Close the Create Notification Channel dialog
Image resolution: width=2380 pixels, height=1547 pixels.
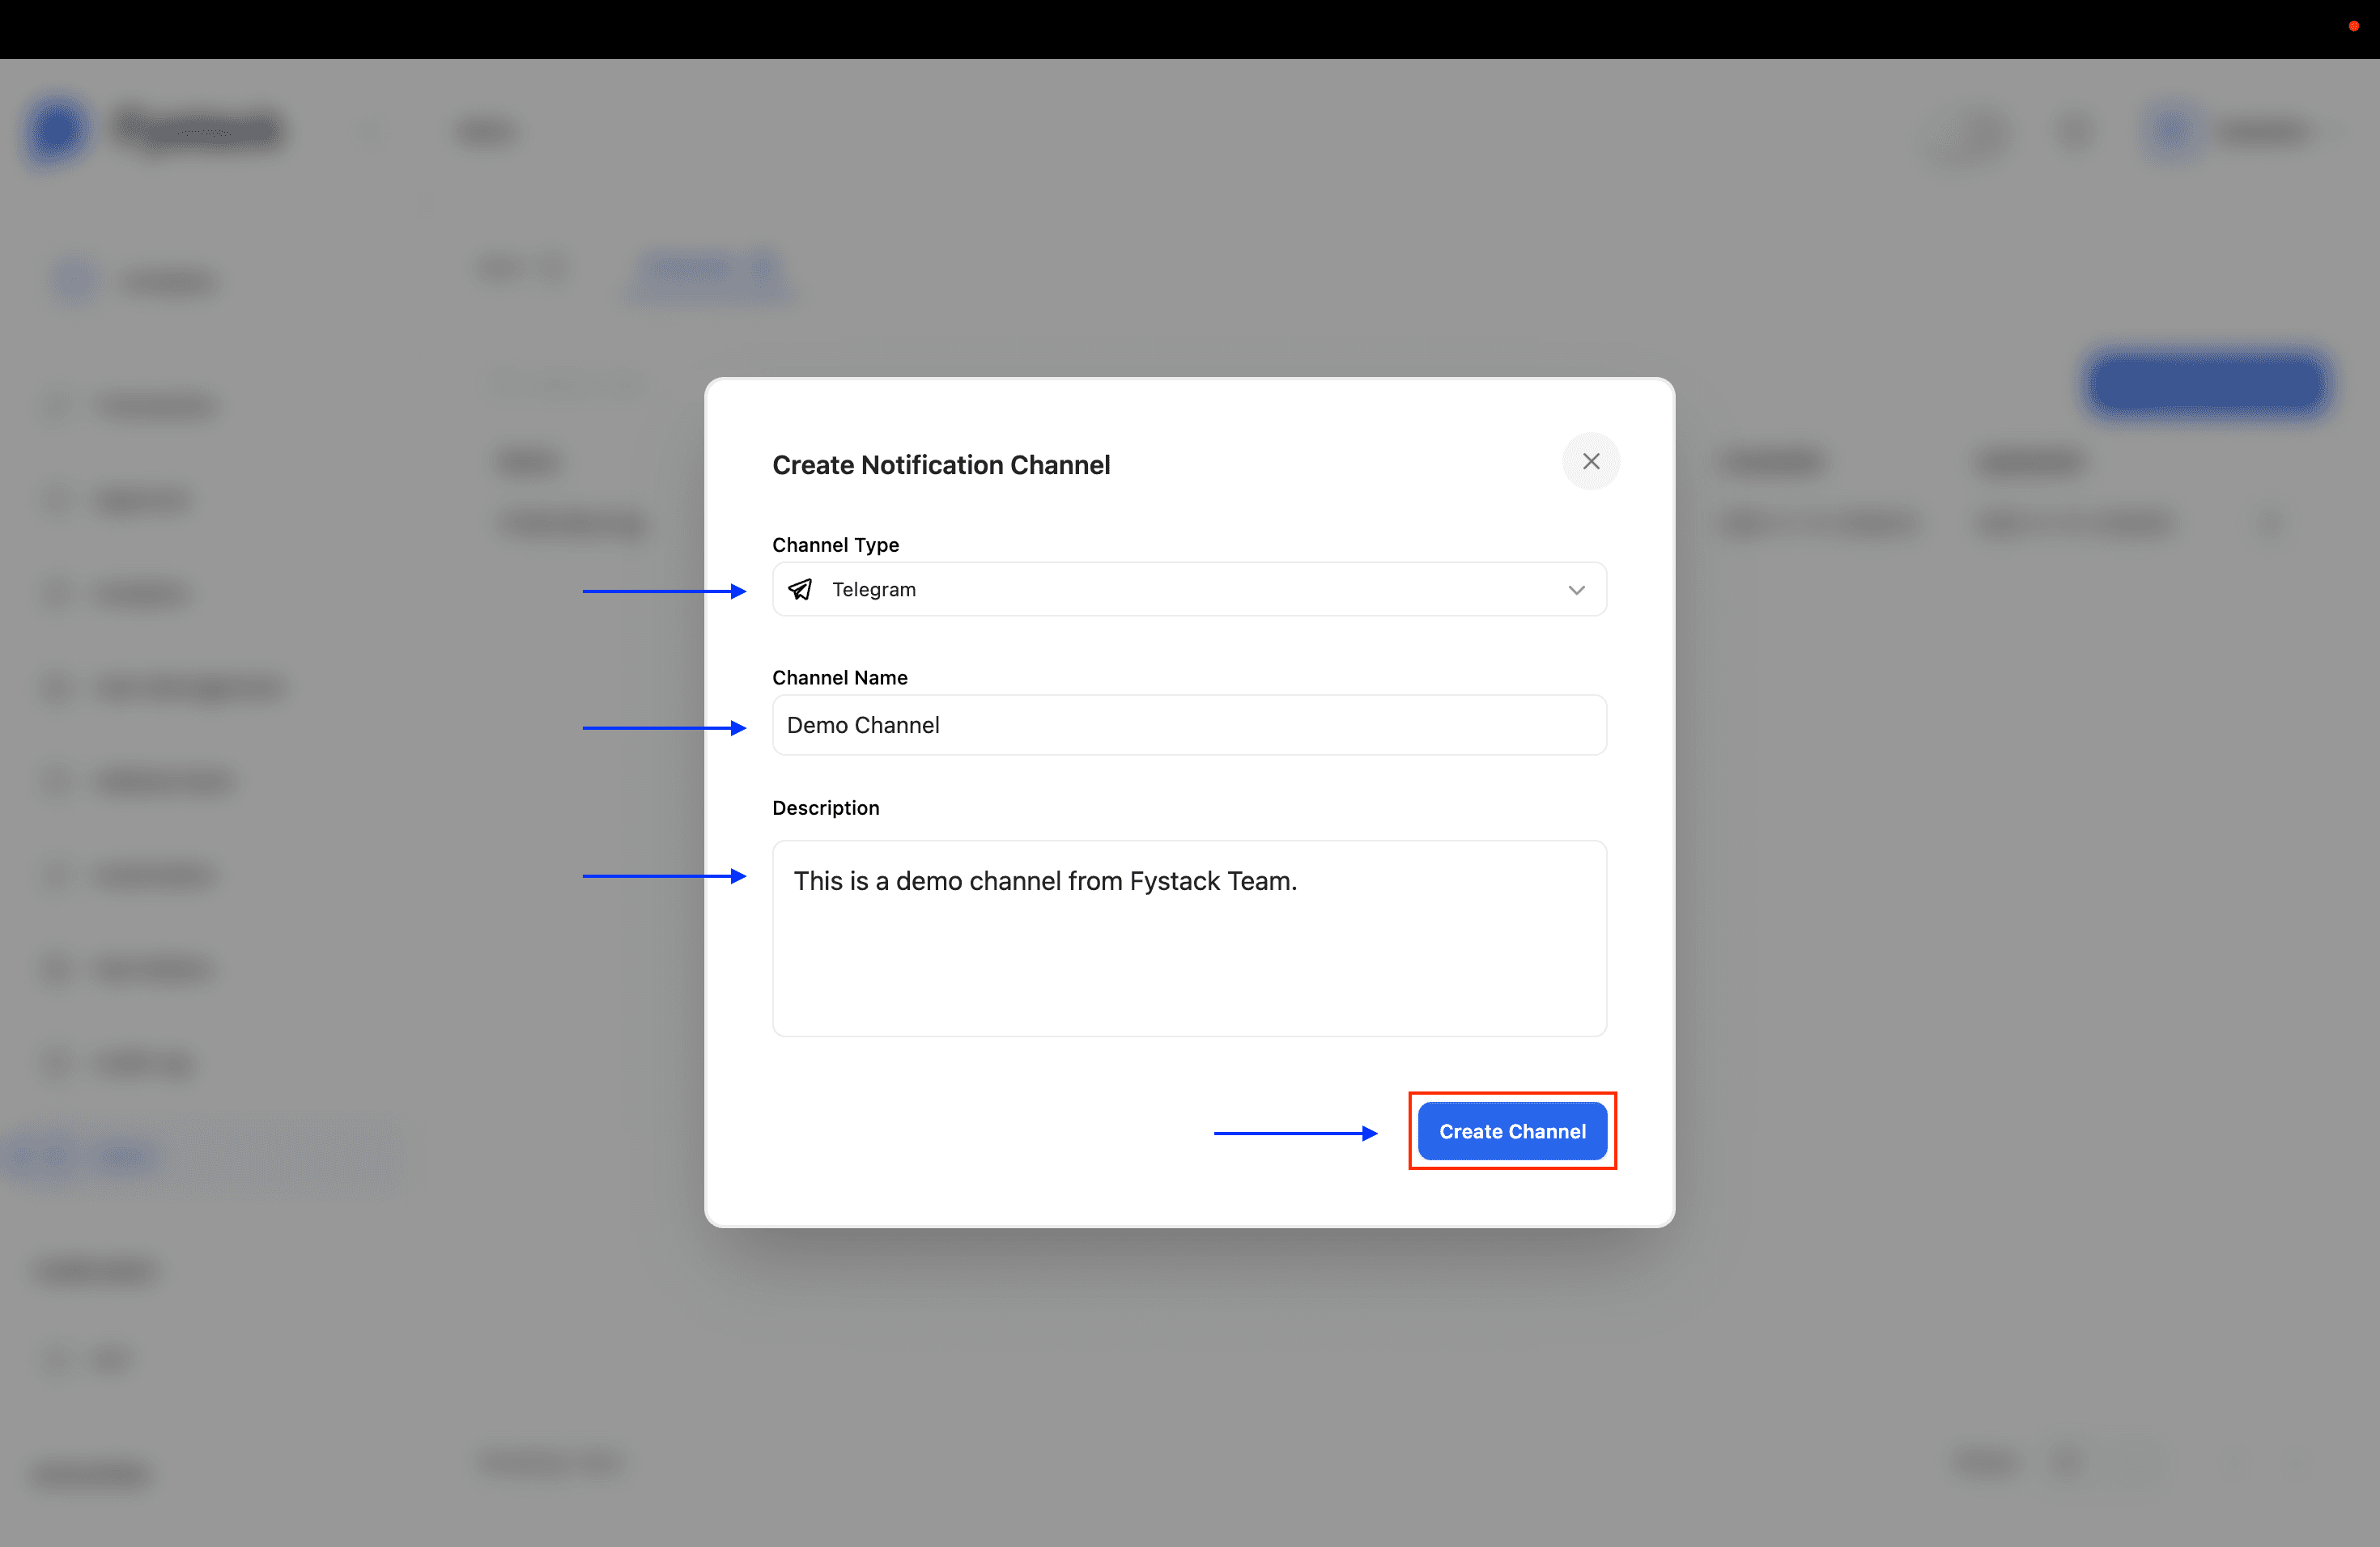[1590, 460]
